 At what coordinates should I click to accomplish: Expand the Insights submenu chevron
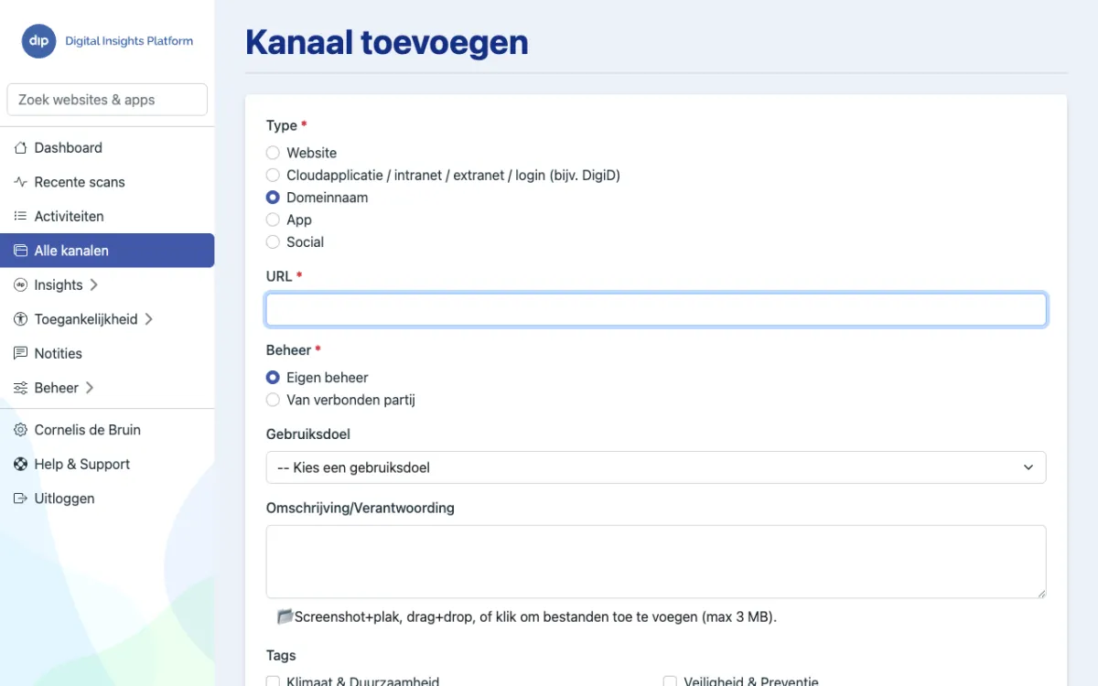click(94, 284)
